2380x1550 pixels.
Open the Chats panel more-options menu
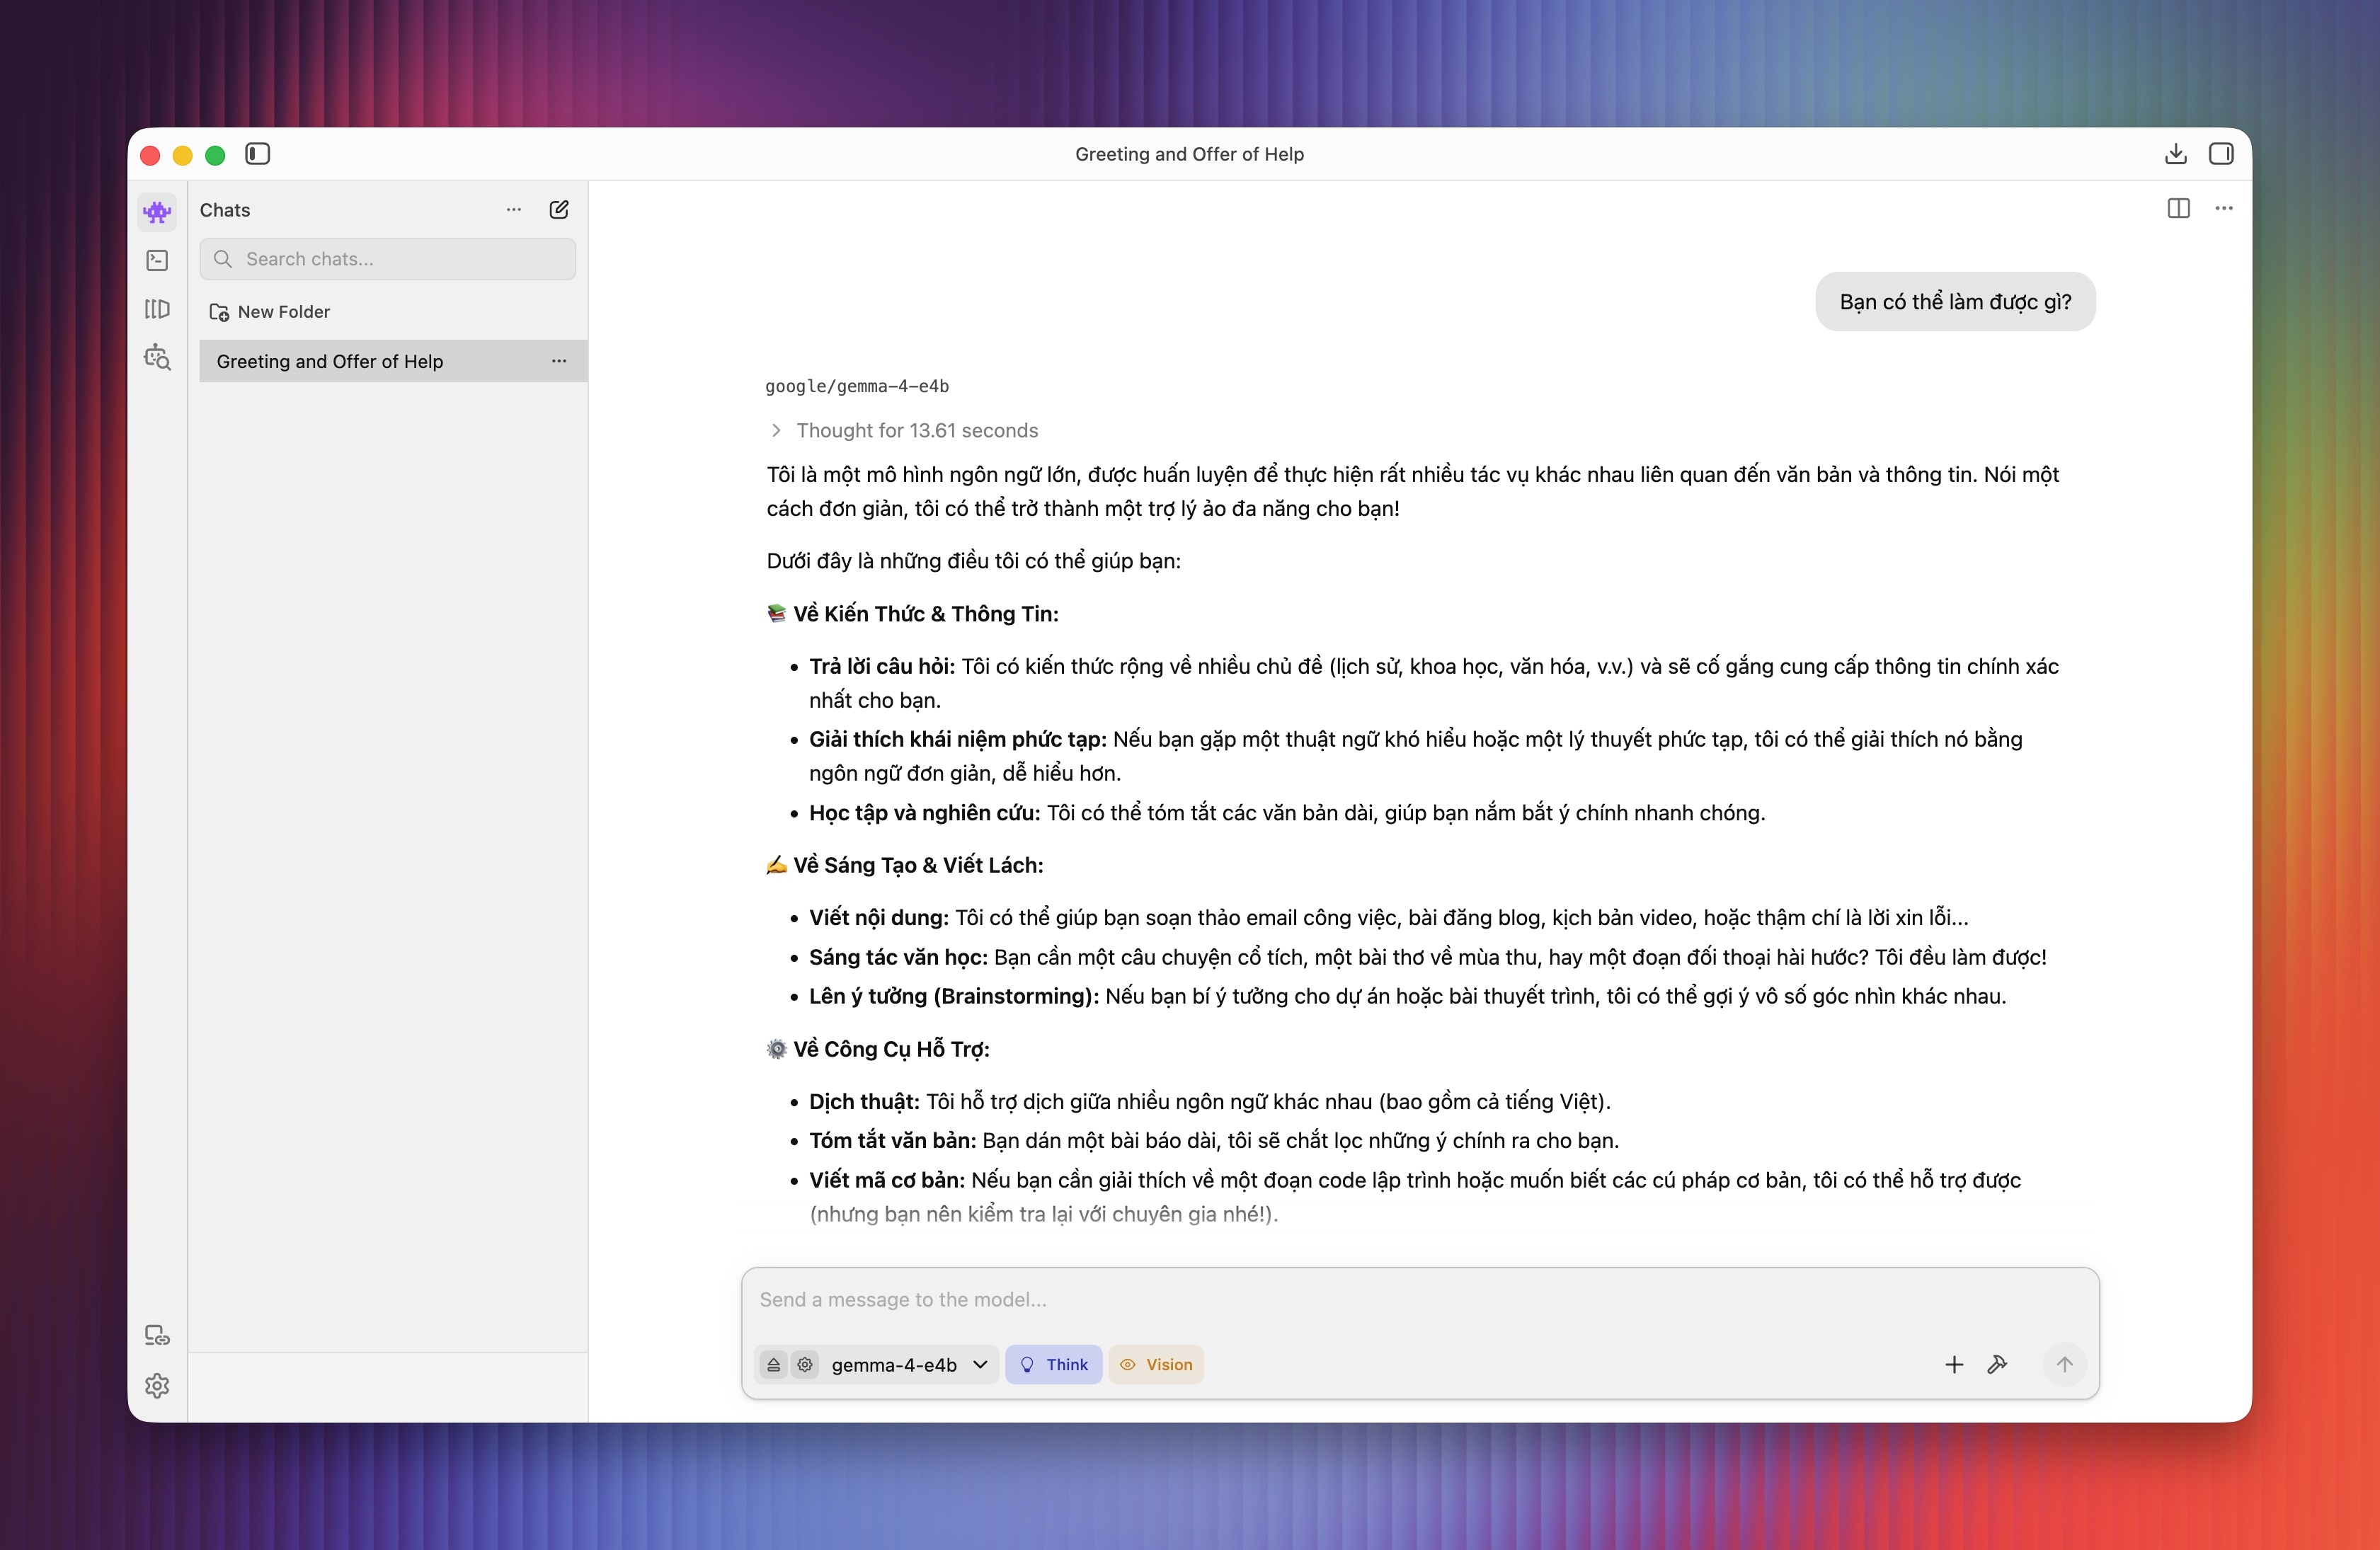point(514,210)
